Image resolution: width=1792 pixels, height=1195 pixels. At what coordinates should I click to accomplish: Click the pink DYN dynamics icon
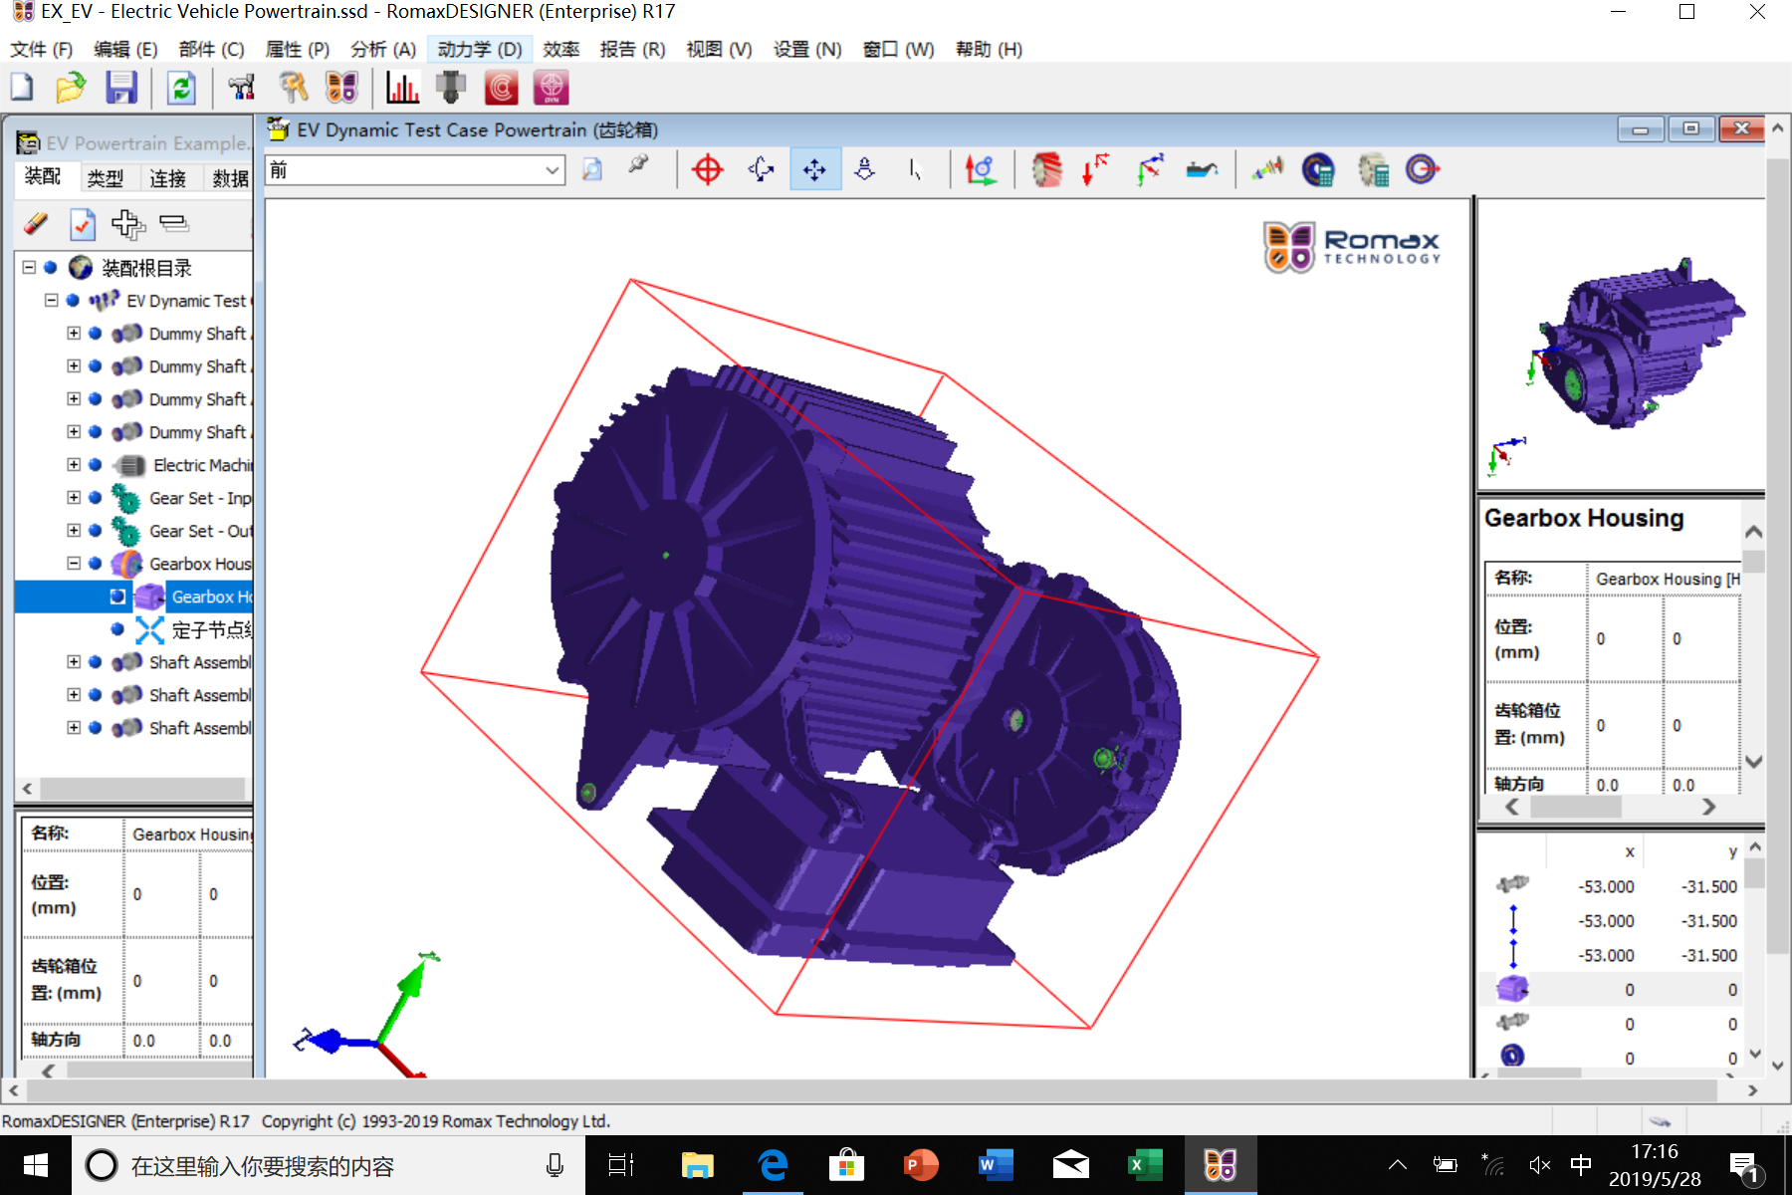click(x=551, y=89)
